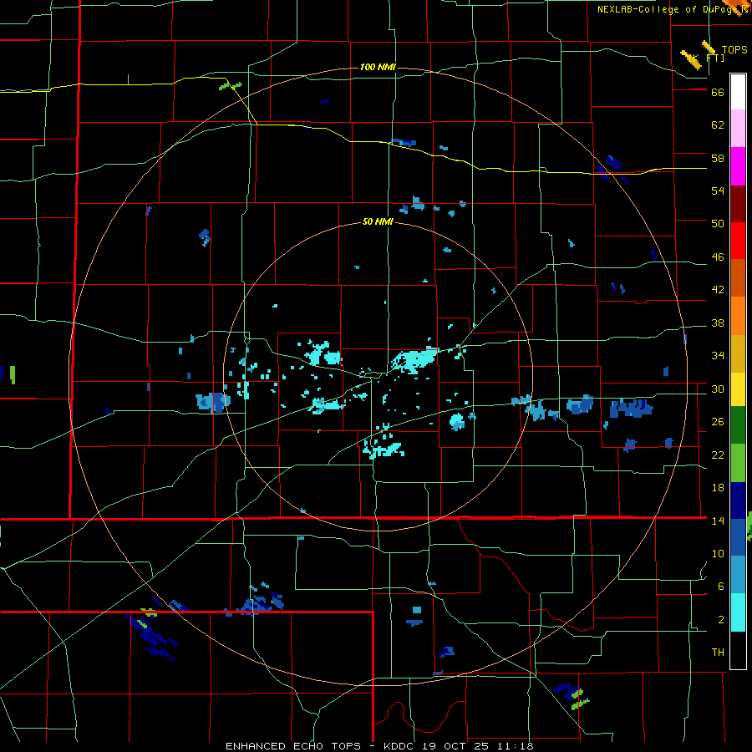The width and height of the screenshot is (752, 752).
Task: Click the yellow legend color swatch
Action: click(738, 389)
